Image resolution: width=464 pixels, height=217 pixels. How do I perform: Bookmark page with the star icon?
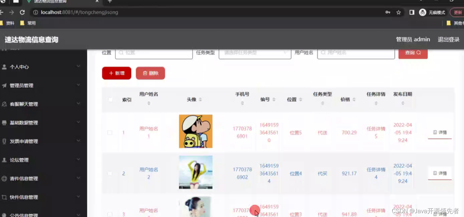[398, 12]
